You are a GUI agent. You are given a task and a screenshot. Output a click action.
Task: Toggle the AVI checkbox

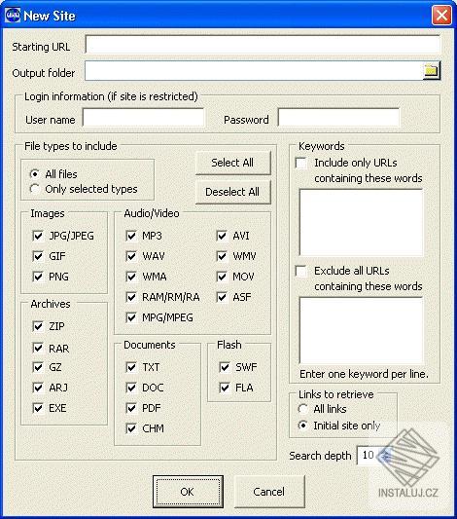pos(222,236)
